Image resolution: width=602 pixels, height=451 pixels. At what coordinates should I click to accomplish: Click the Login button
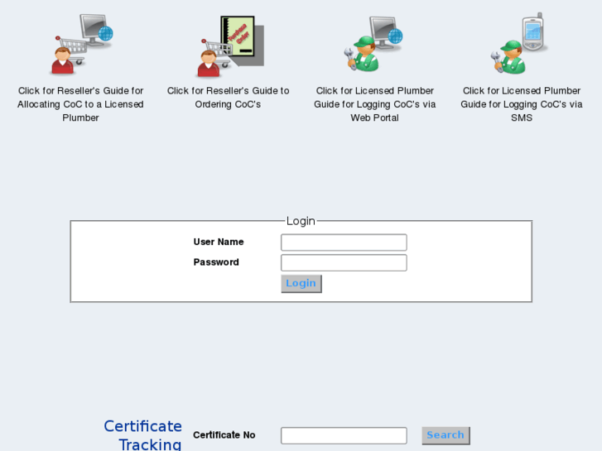(x=301, y=284)
